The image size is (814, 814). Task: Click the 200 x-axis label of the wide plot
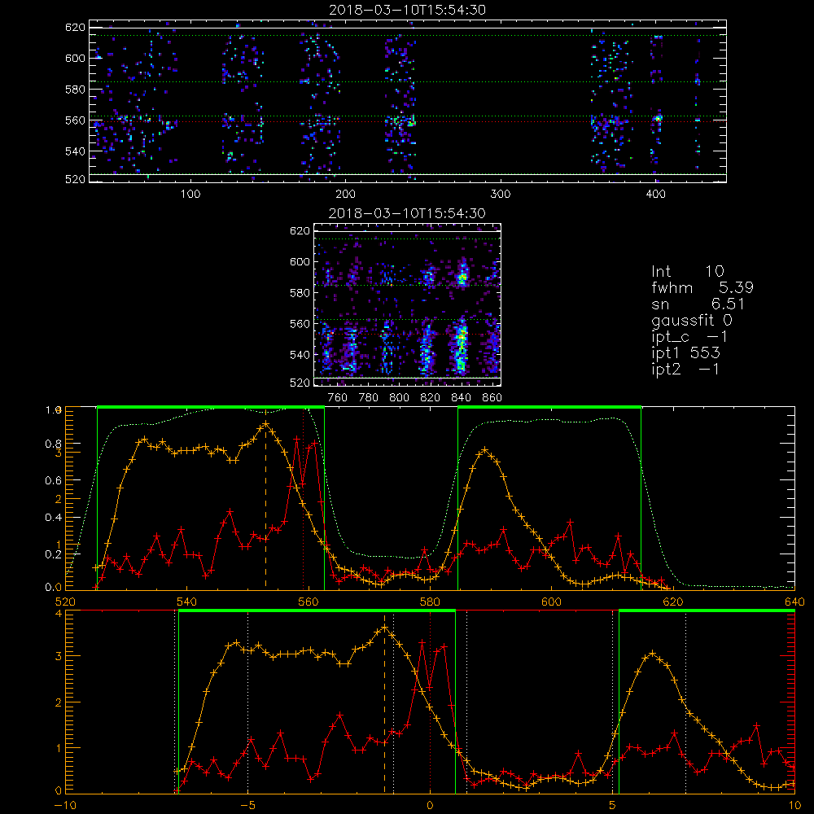pos(345,195)
